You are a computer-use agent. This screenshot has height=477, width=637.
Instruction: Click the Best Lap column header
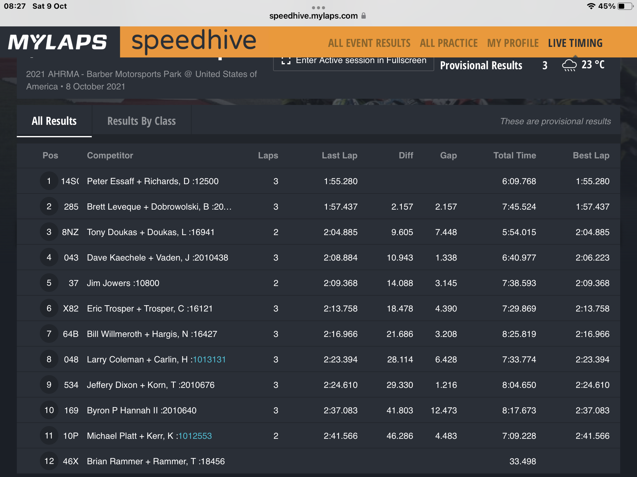pos(591,156)
